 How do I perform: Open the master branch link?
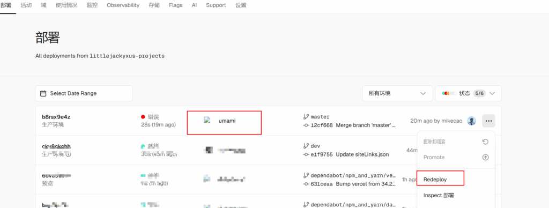(320, 117)
